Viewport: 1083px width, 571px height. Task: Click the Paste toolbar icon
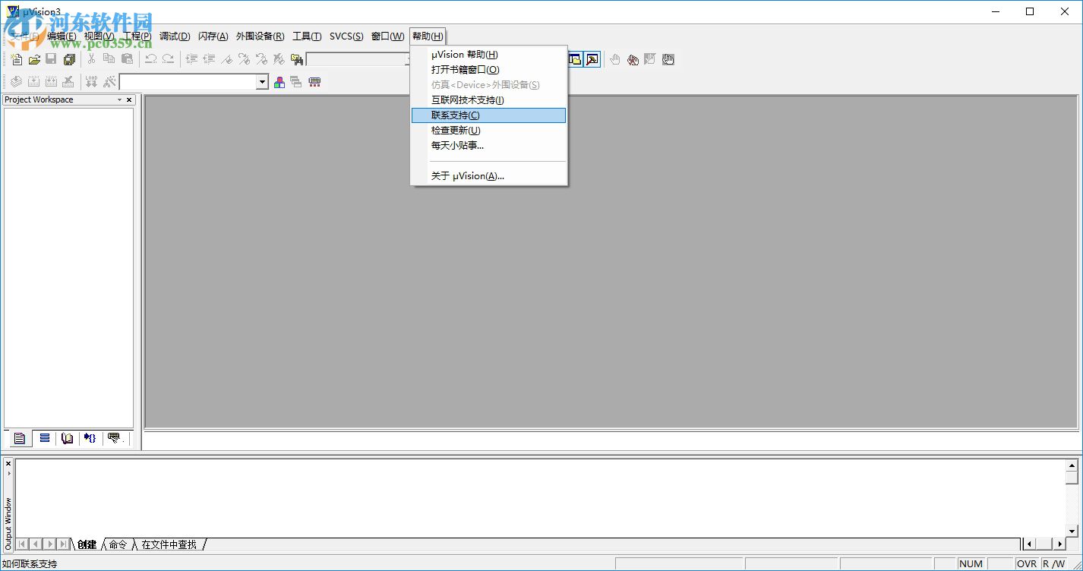pos(126,59)
